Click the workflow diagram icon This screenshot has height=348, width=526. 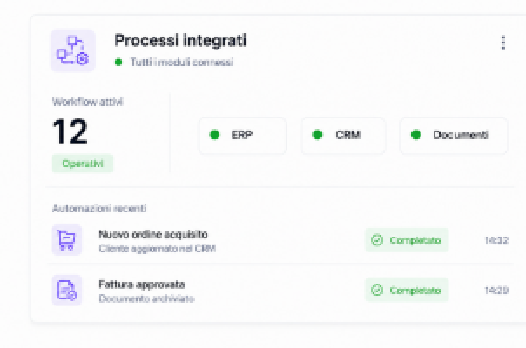73,50
